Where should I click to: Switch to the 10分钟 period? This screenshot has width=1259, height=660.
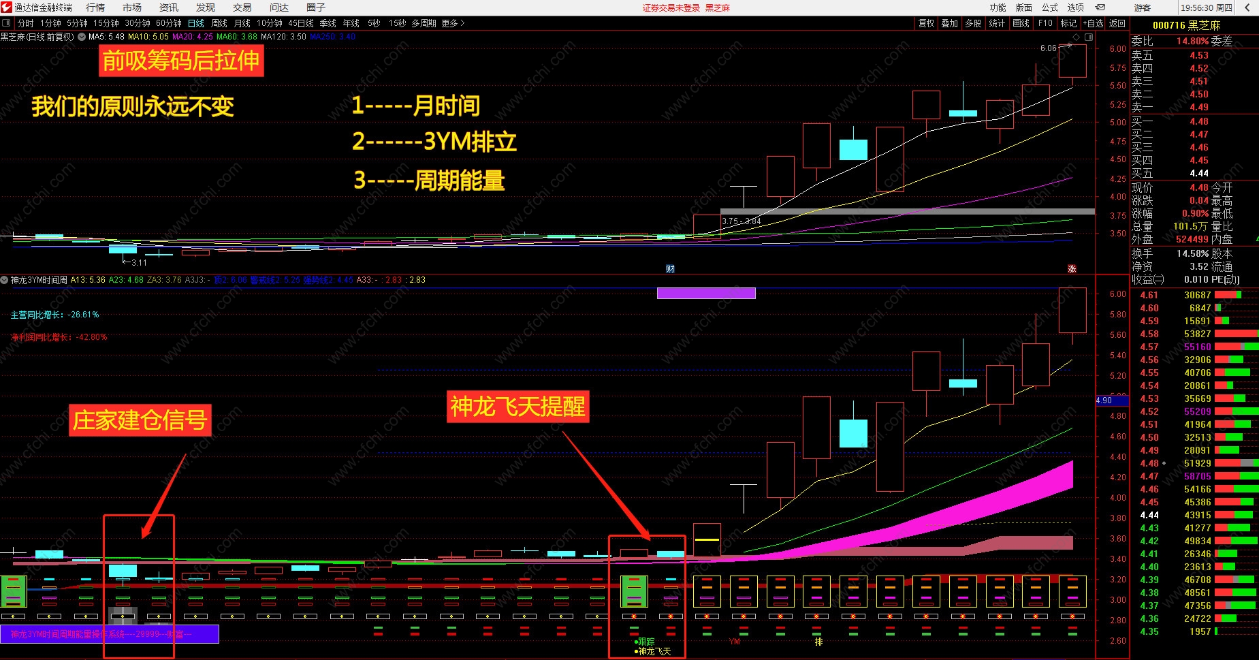pos(270,23)
